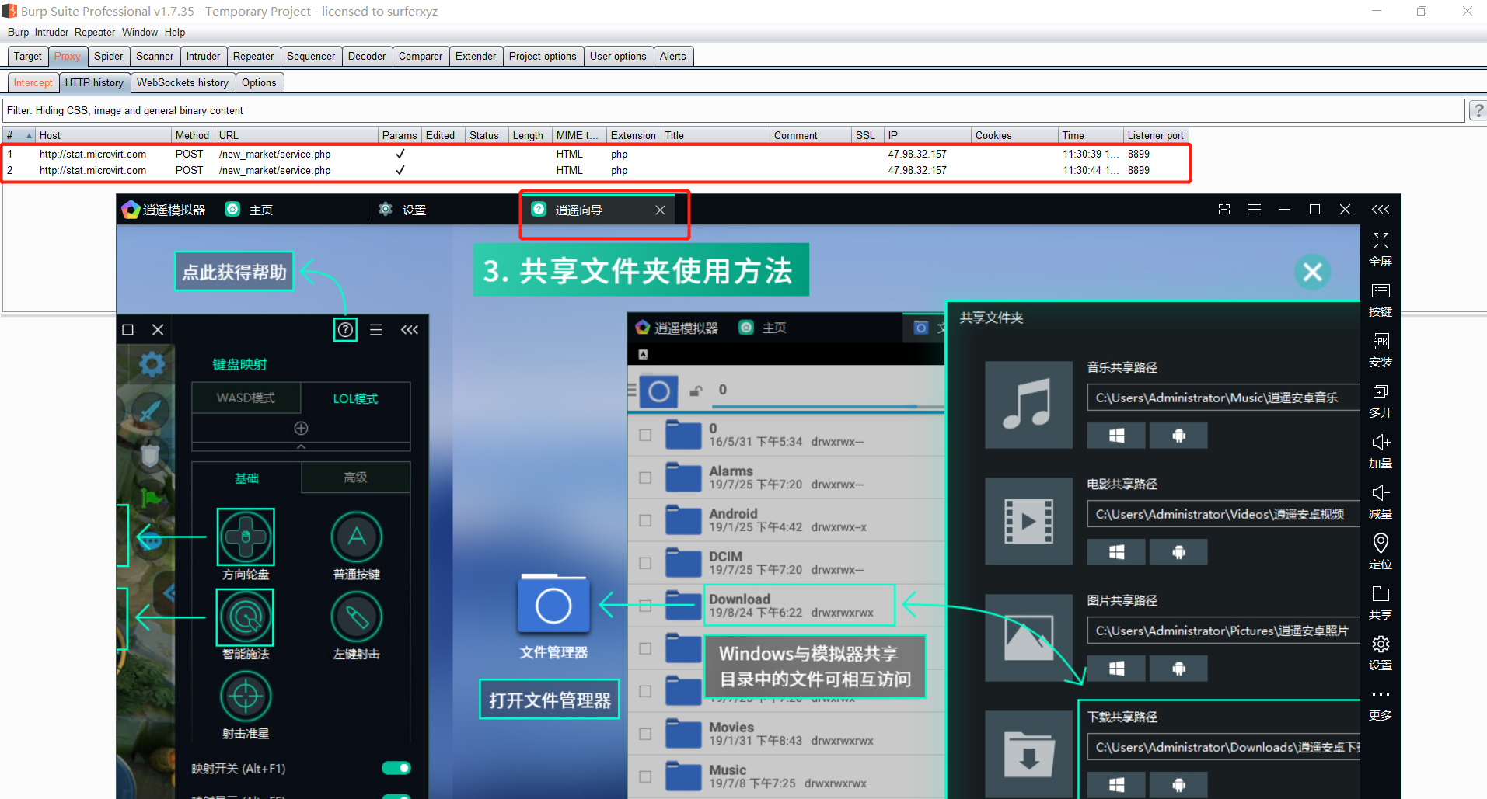Screen dimensions: 1487x799
Task: Open the shared folder icon in sidebar
Action: pyautogui.click(x=1380, y=595)
